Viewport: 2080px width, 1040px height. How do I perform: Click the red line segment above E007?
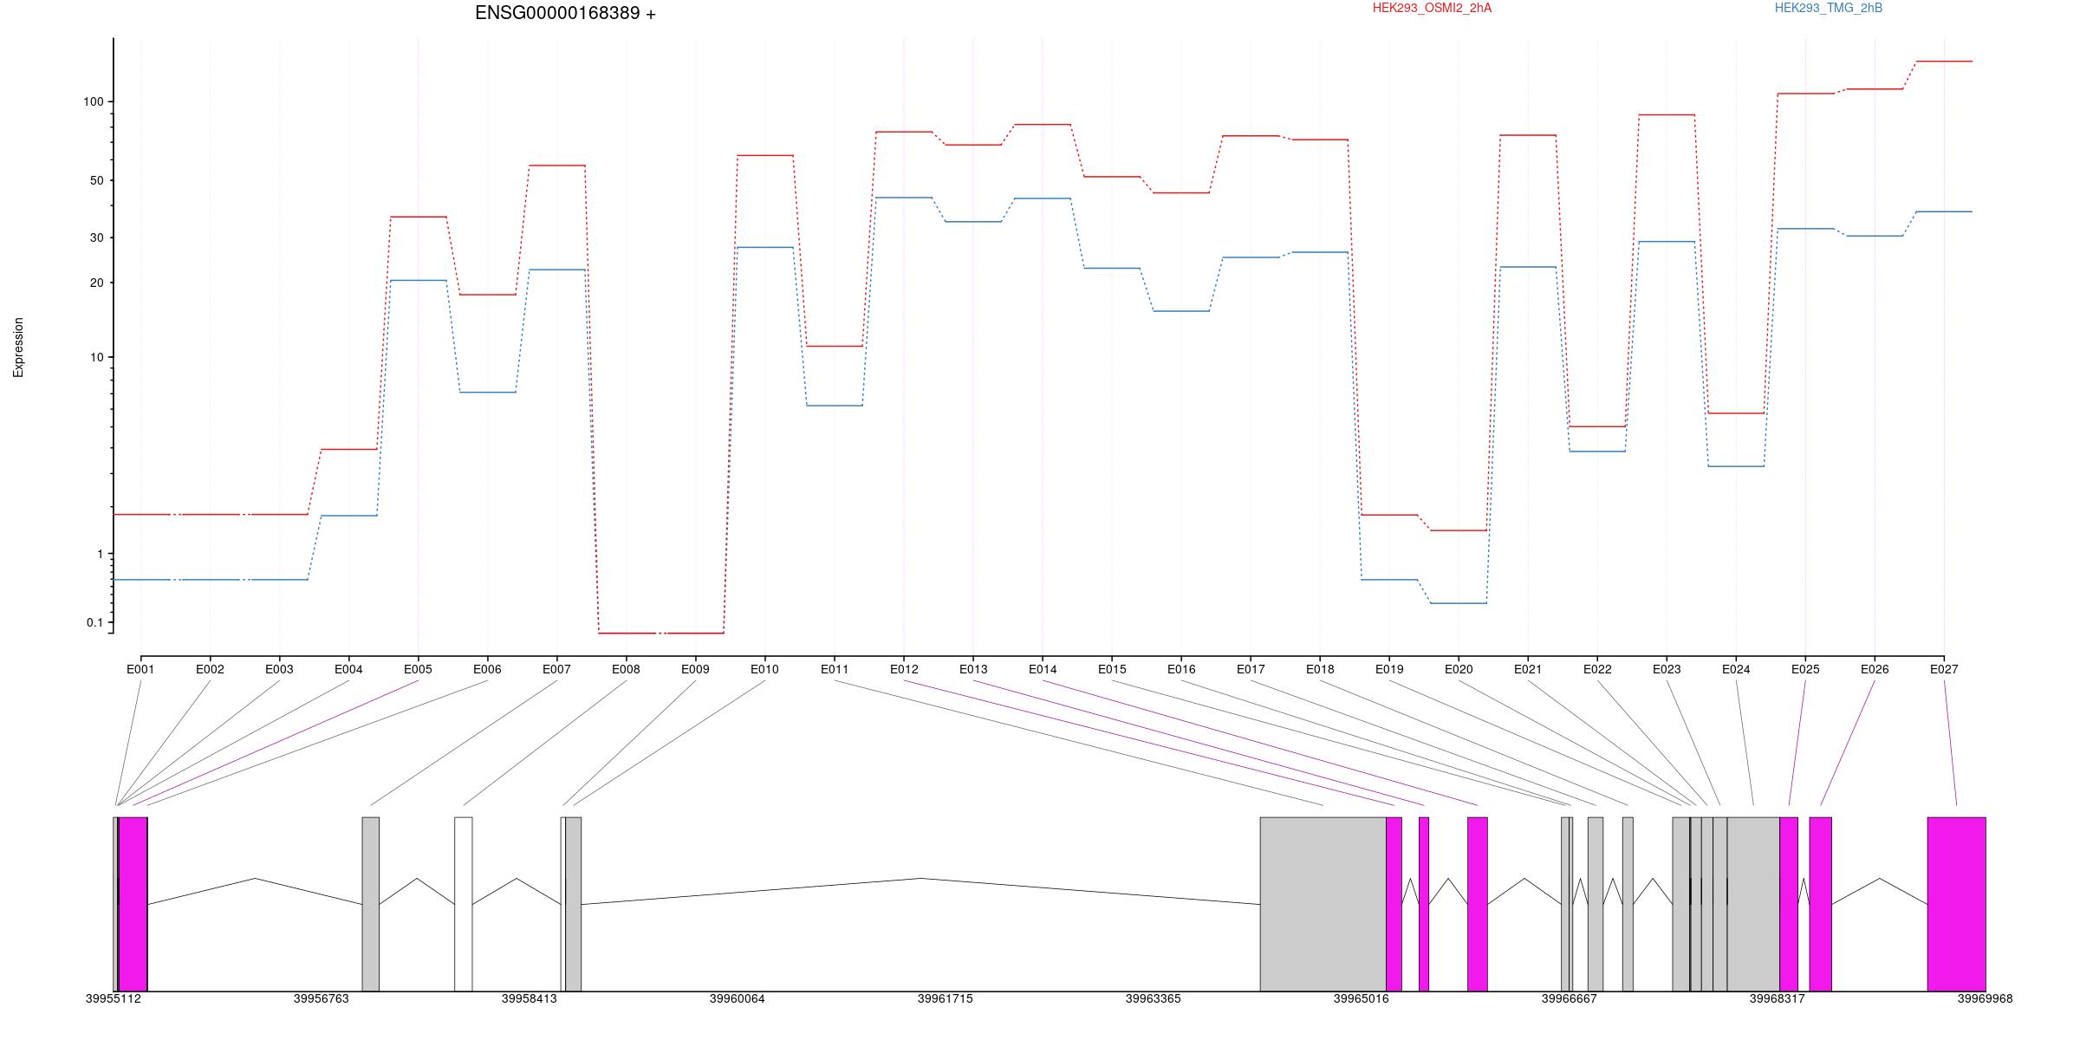[556, 166]
